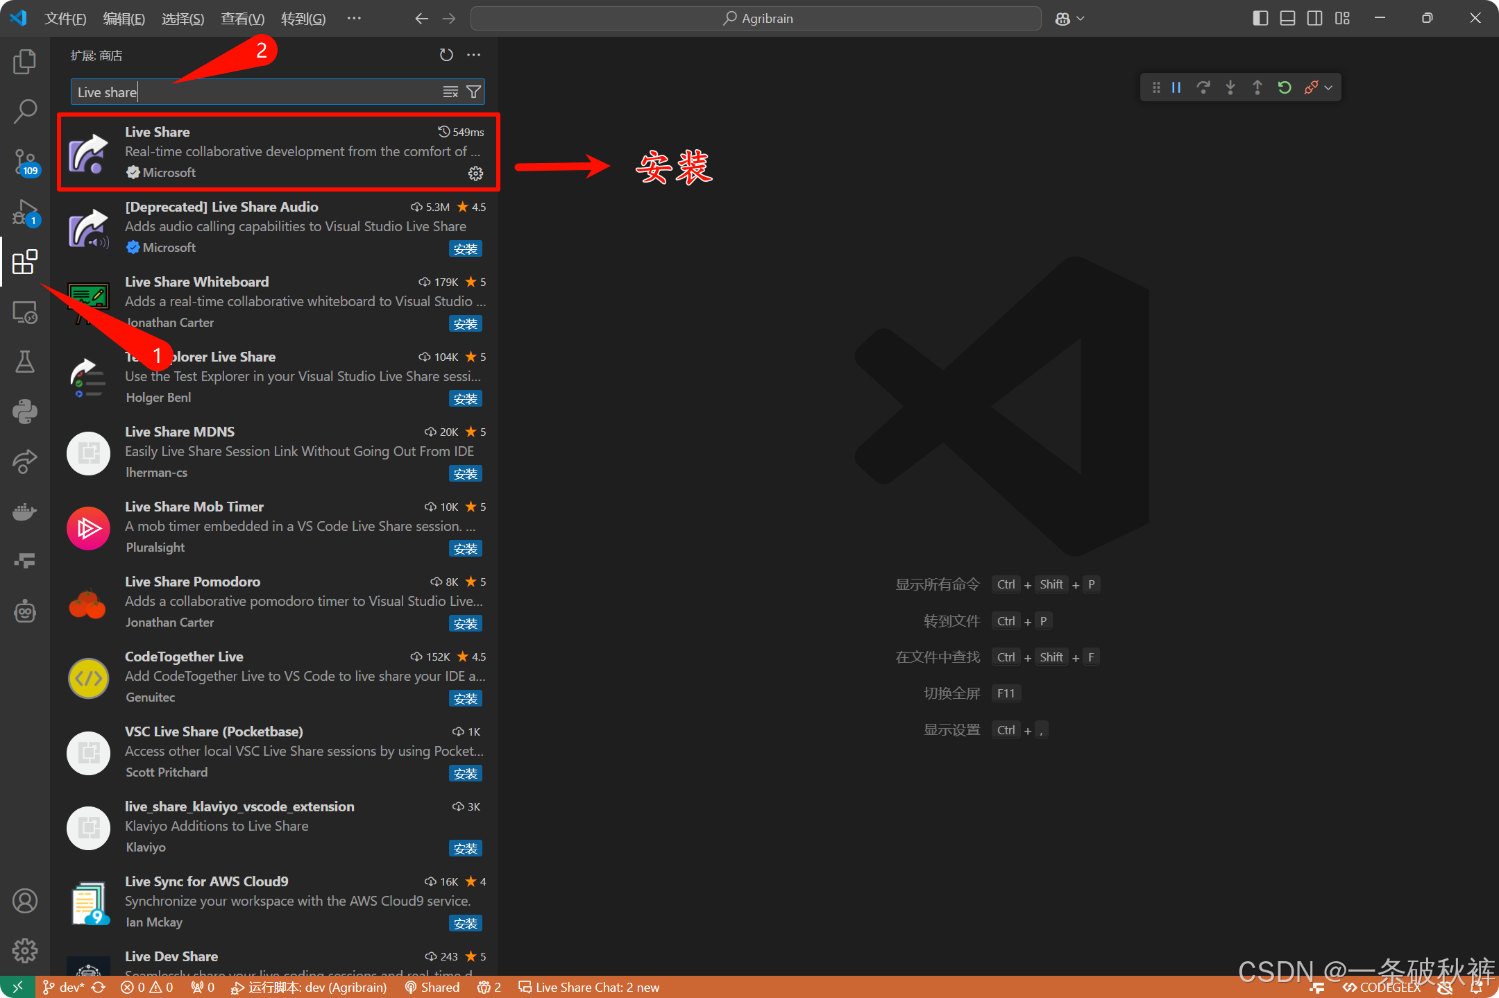Image resolution: width=1499 pixels, height=998 pixels.
Task: Open the 文件(F) menu
Action: 65,19
